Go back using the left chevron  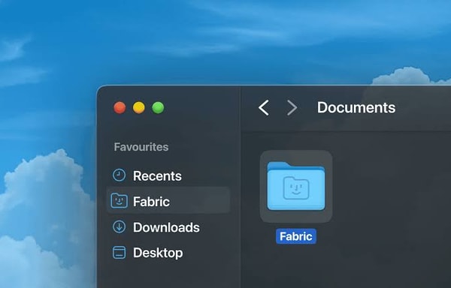264,107
